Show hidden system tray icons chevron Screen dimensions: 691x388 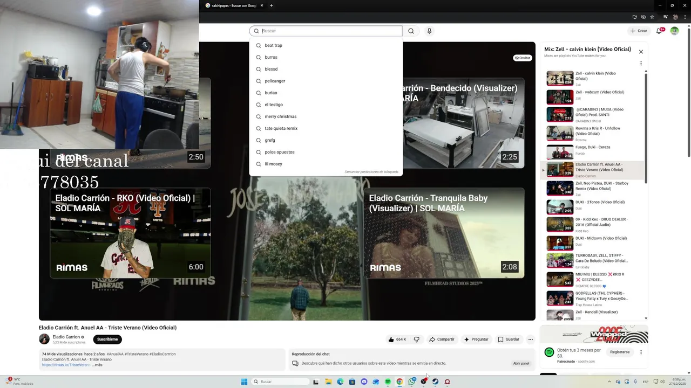pos(610,382)
